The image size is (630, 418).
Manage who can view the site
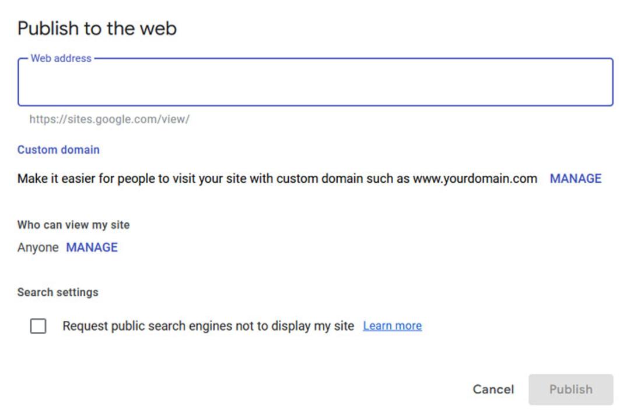(x=92, y=247)
